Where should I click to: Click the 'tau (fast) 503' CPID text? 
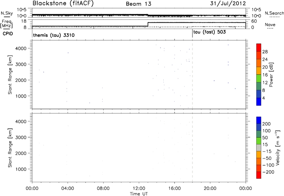pyautogui.click(x=209, y=32)
